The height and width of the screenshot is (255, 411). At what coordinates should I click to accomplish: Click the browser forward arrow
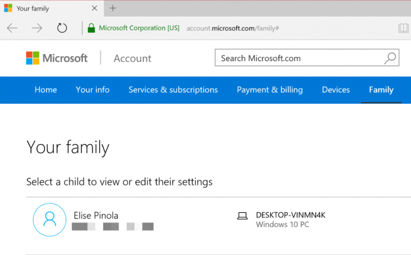(37, 28)
